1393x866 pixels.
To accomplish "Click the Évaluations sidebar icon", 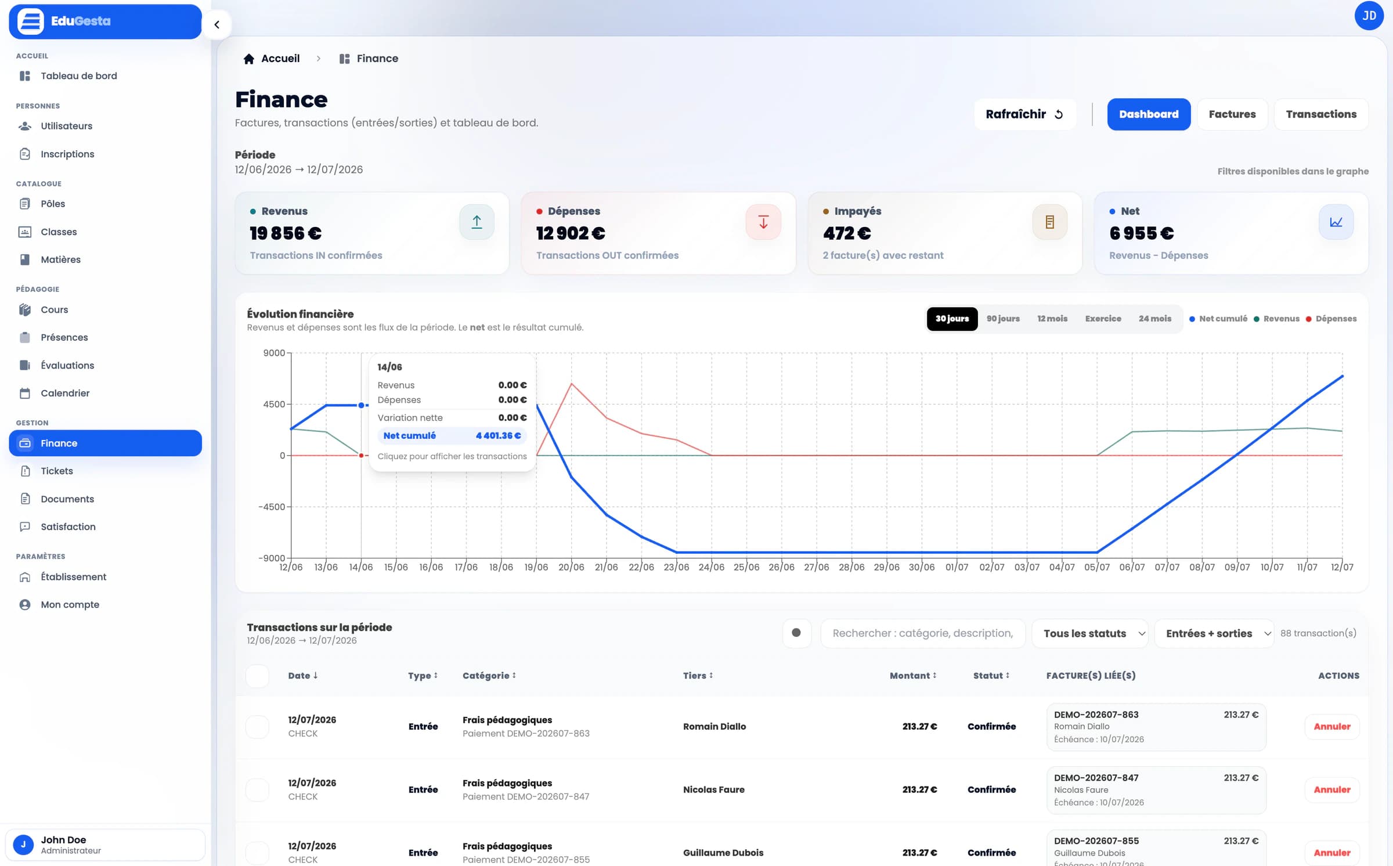I will click(x=25, y=365).
